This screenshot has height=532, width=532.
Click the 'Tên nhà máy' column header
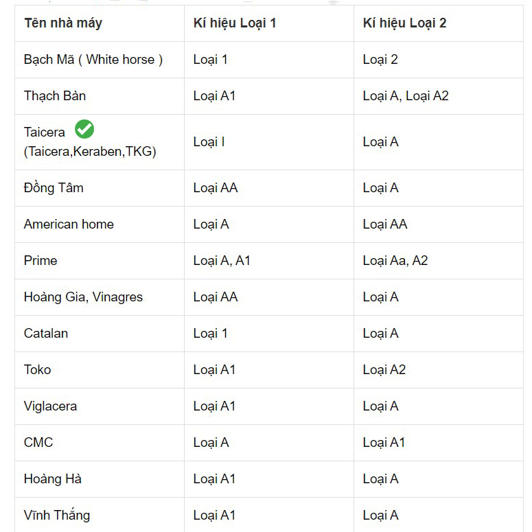point(63,23)
